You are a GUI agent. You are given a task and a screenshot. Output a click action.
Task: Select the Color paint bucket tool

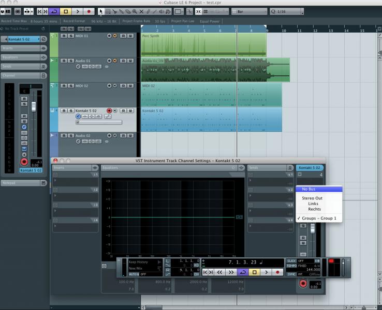tap(168, 11)
